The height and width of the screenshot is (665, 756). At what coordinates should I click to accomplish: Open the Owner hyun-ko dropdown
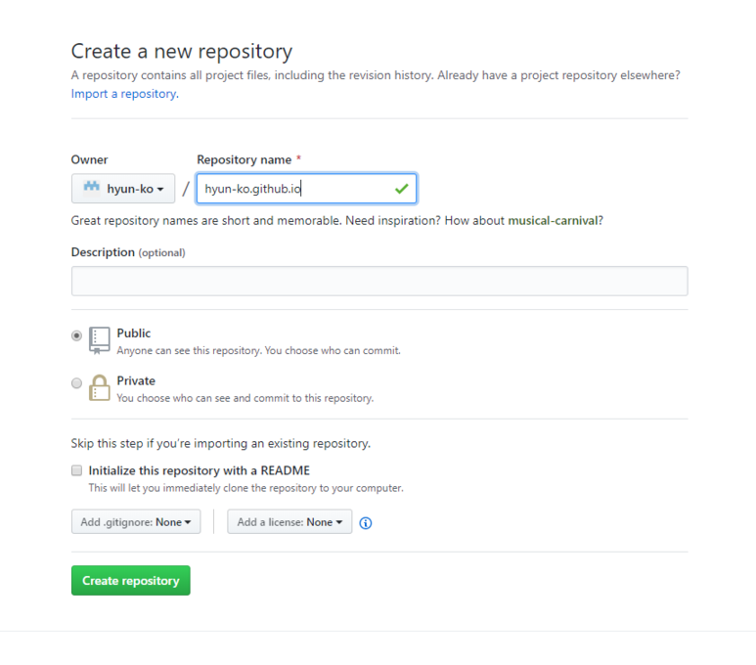[x=123, y=189]
